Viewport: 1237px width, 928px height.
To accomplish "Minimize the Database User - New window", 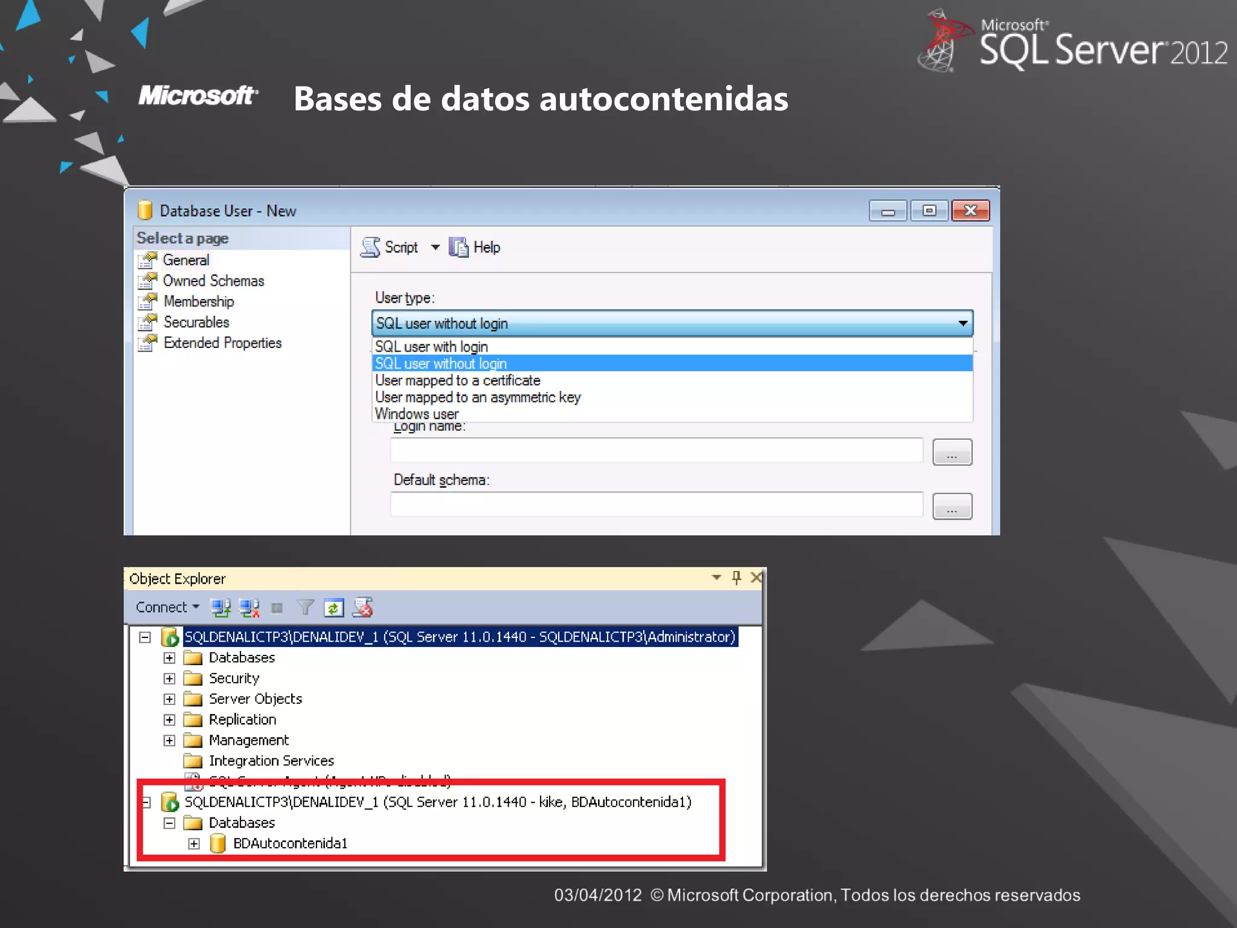I will pos(888,211).
